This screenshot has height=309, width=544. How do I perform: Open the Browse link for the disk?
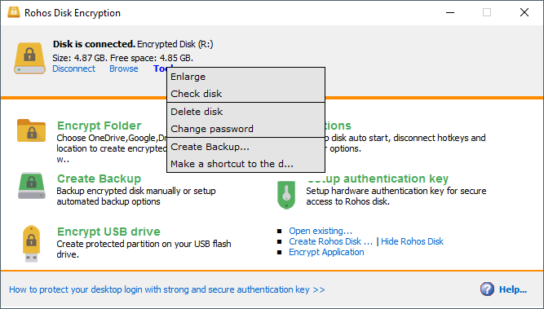point(123,68)
